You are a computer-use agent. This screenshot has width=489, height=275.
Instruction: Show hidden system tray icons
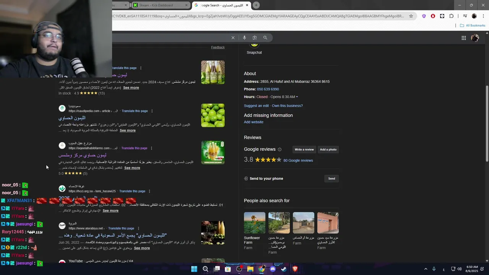[x=426, y=269]
